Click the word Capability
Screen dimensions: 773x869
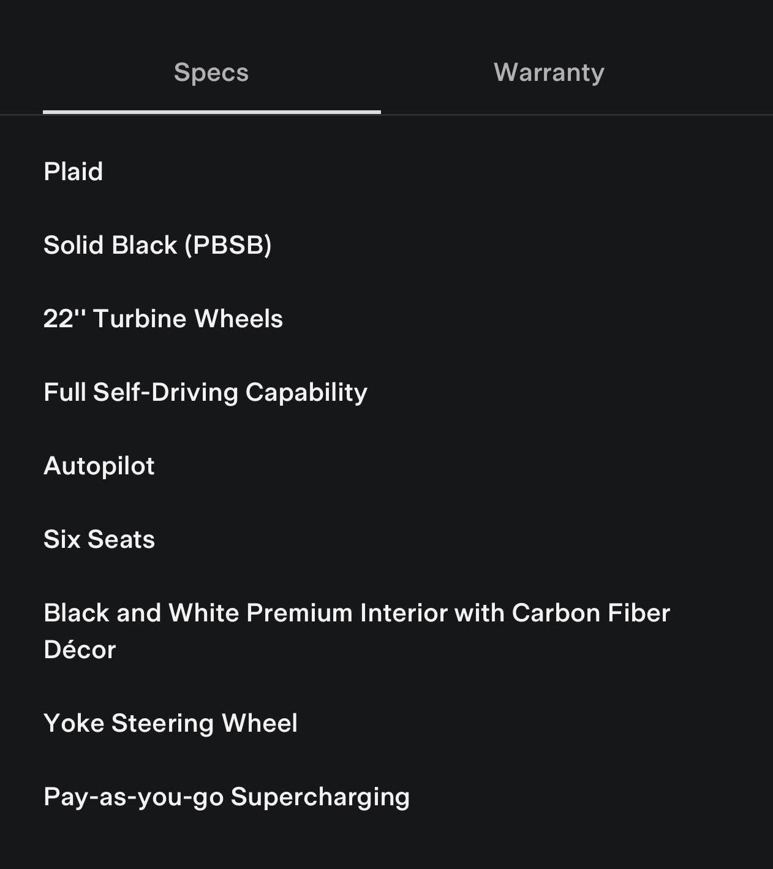pyautogui.click(x=306, y=392)
